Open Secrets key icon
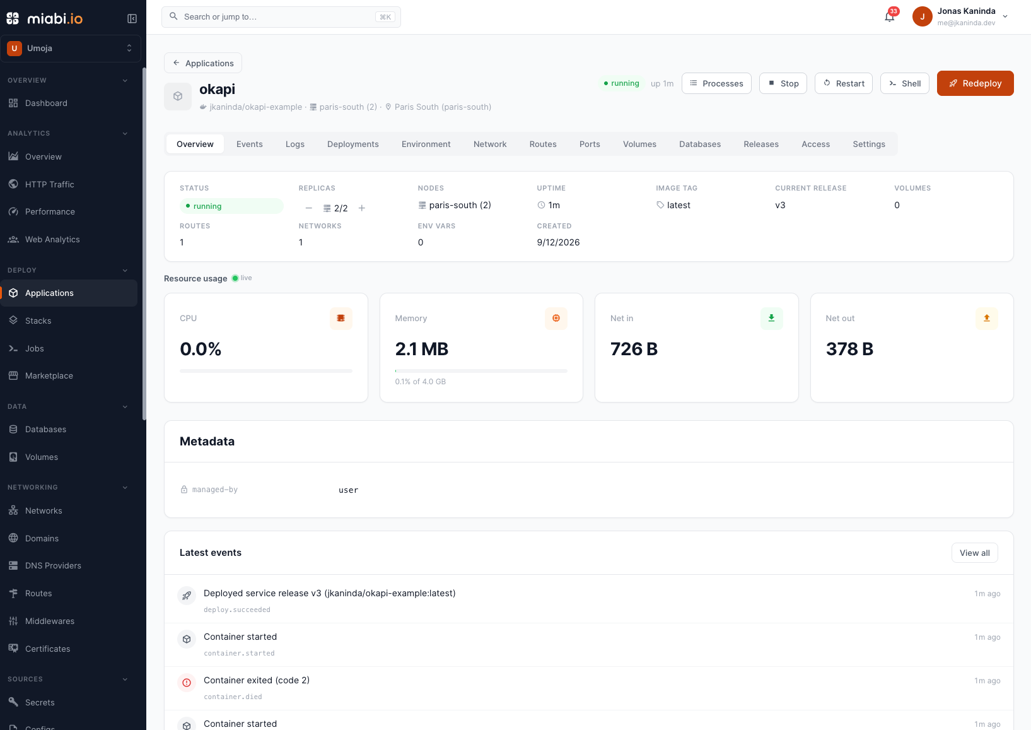 [x=13, y=702]
